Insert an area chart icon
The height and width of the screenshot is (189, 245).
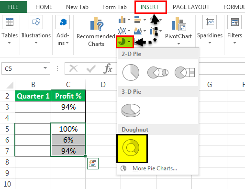pos(138,31)
